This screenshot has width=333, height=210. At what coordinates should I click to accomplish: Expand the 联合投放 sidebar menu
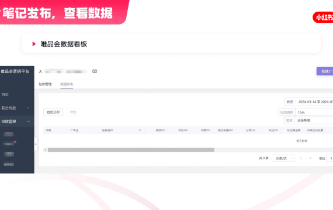(x=17, y=108)
